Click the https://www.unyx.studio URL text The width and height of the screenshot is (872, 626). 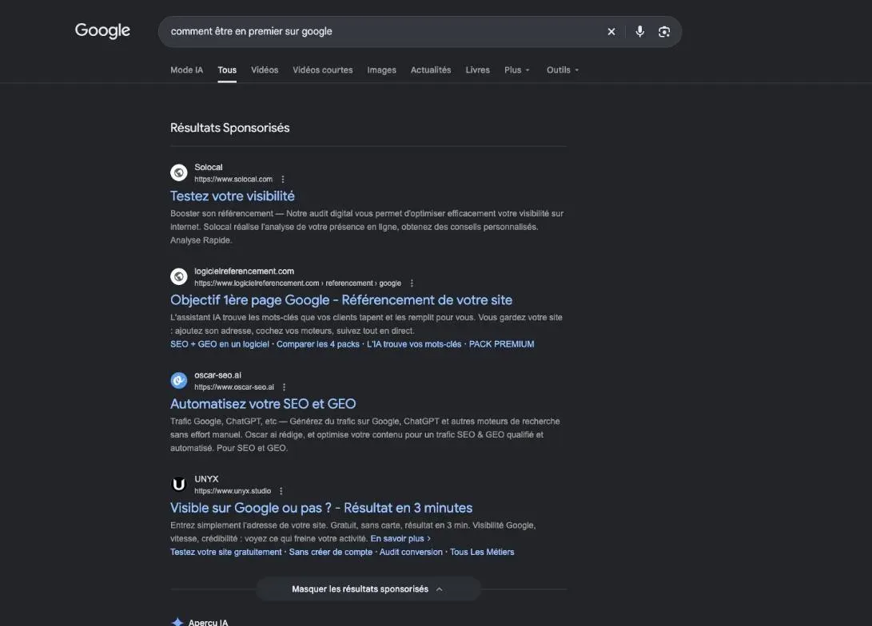233,491
